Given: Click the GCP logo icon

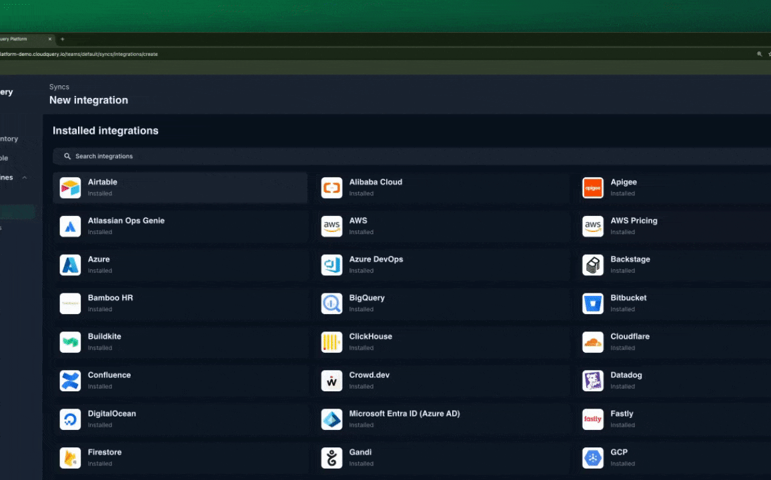Looking at the screenshot, I should point(592,458).
